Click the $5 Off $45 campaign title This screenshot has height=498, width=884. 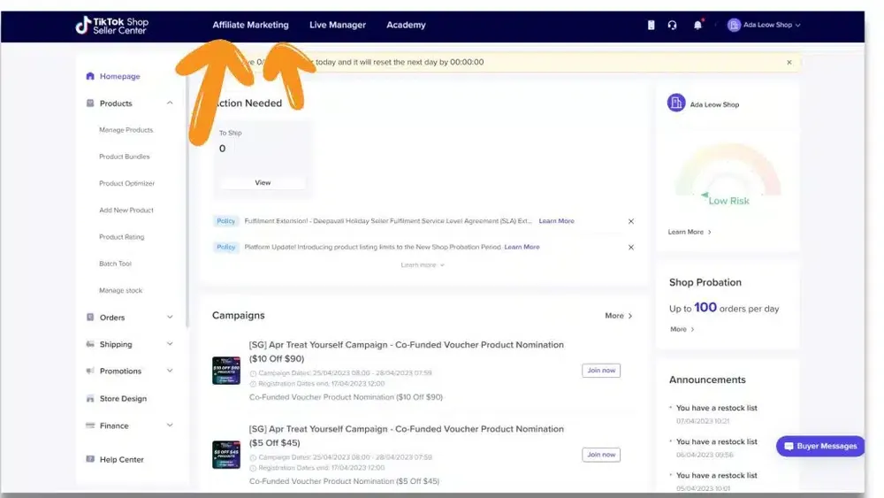407,436
